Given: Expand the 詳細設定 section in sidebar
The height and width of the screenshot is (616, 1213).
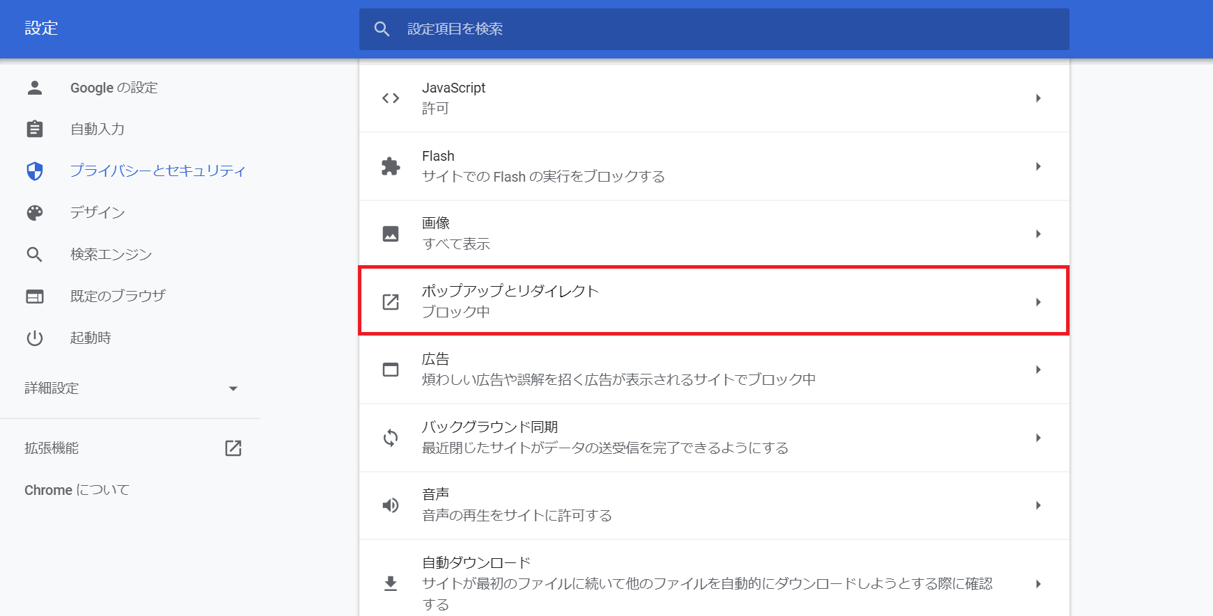Looking at the screenshot, I should tap(233, 388).
